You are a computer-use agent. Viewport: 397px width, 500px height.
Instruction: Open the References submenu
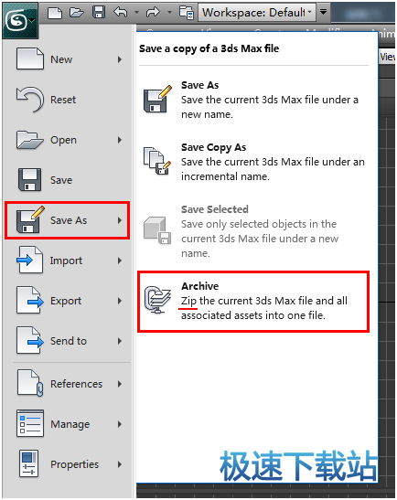click(70, 384)
